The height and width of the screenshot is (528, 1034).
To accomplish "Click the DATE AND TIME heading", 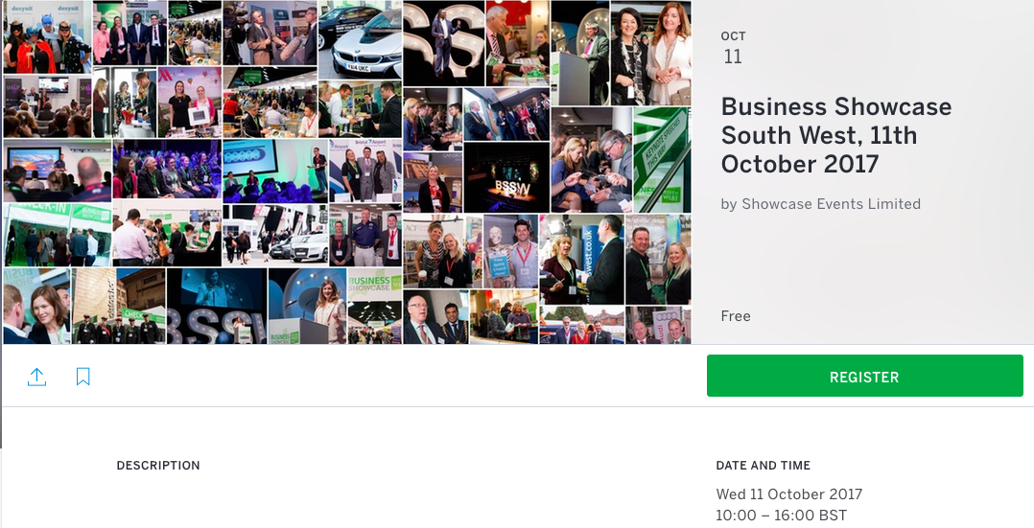I will point(763,466).
